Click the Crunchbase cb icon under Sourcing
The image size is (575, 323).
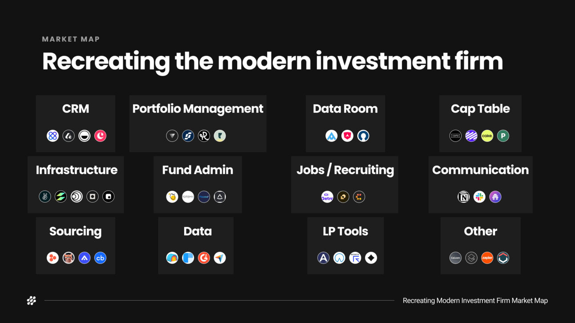point(100,258)
